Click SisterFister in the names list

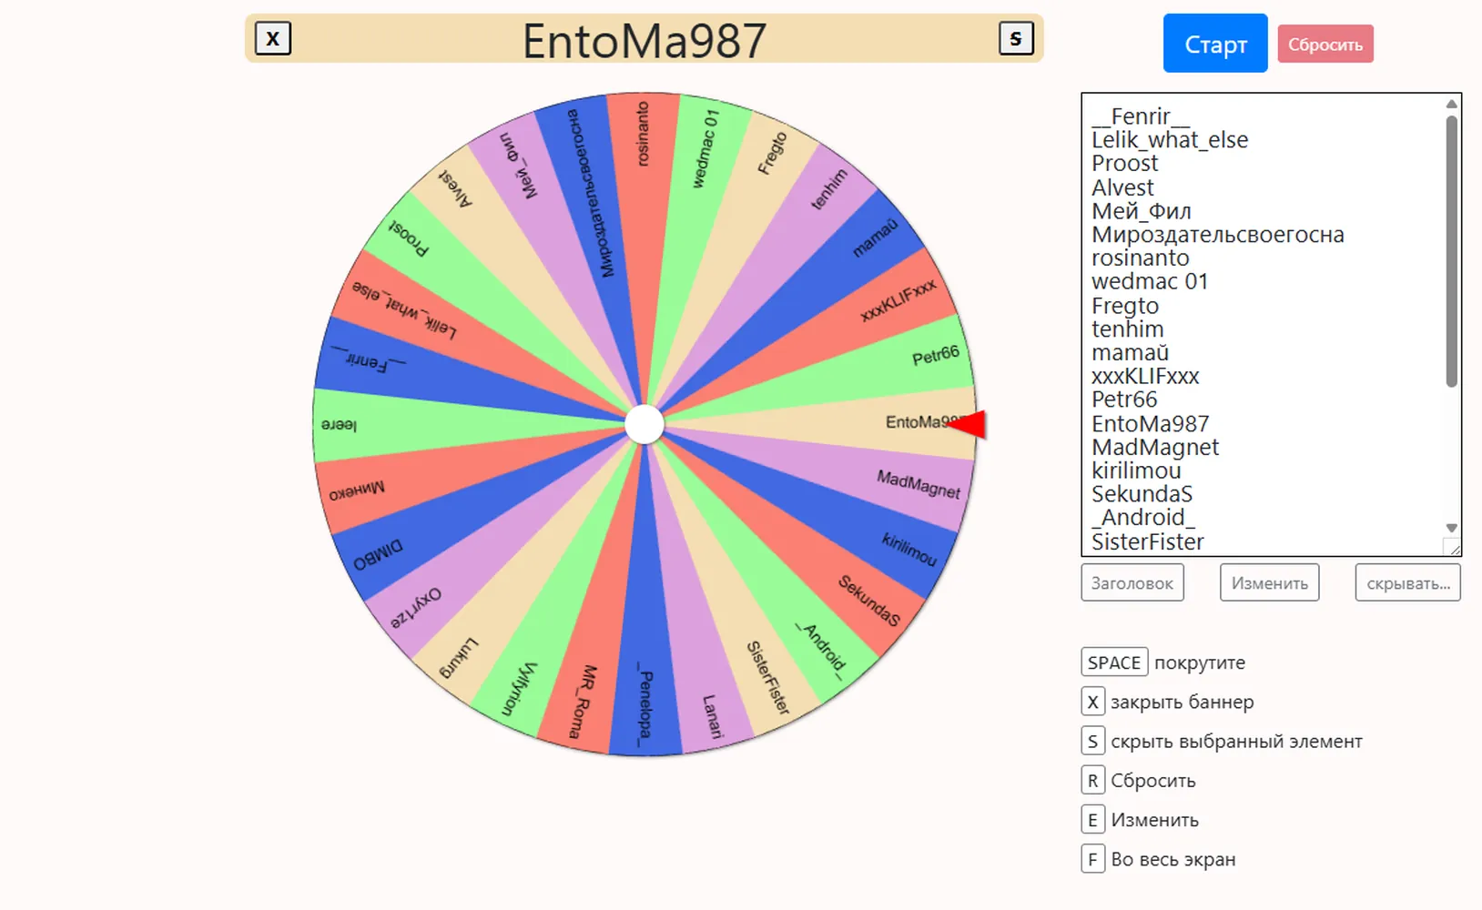1148,542
